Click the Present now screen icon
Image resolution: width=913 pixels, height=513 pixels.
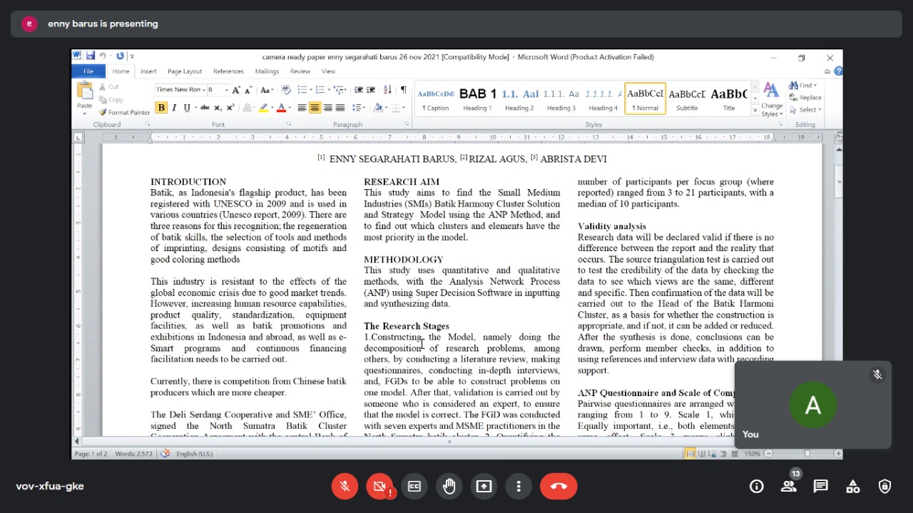click(484, 487)
